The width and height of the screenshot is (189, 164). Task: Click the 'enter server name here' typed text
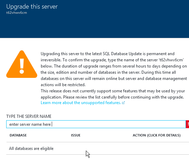tap(30, 124)
